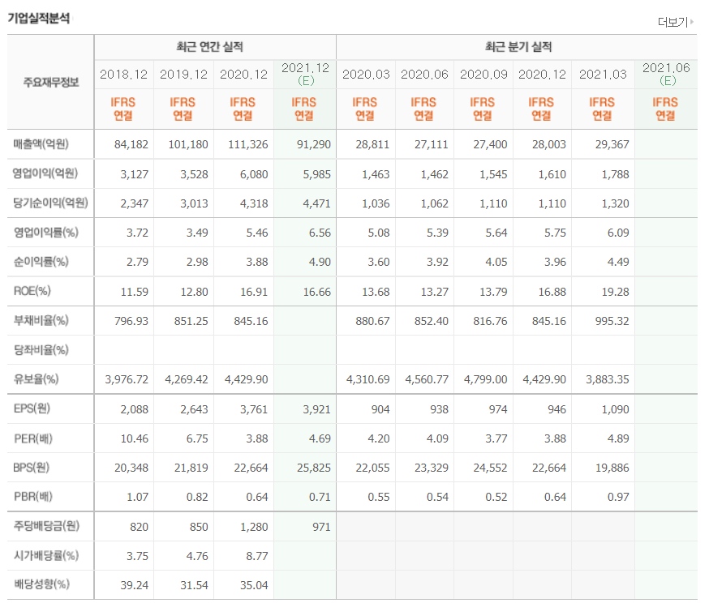The height and width of the screenshot is (603, 709).
Task: Select the 주당배당금(원) row label
Action: coord(46,526)
